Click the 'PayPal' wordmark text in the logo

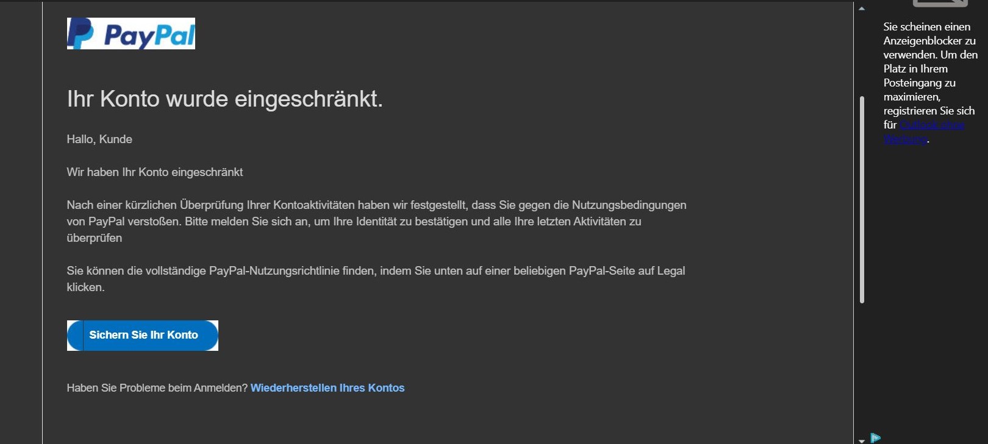[x=149, y=36]
